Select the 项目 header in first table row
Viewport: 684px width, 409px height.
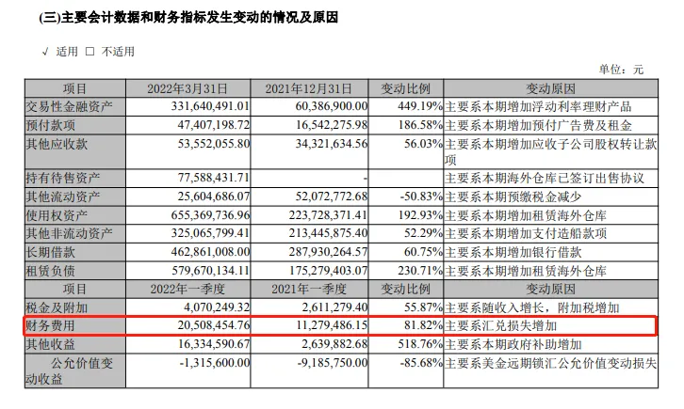(x=75, y=88)
